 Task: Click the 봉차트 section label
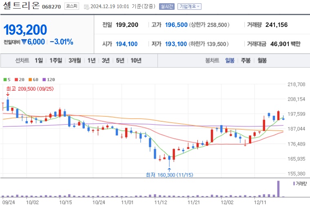pos(212,60)
